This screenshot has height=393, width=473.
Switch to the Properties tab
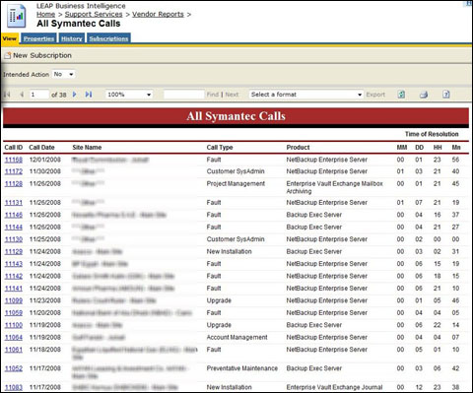(x=38, y=38)
